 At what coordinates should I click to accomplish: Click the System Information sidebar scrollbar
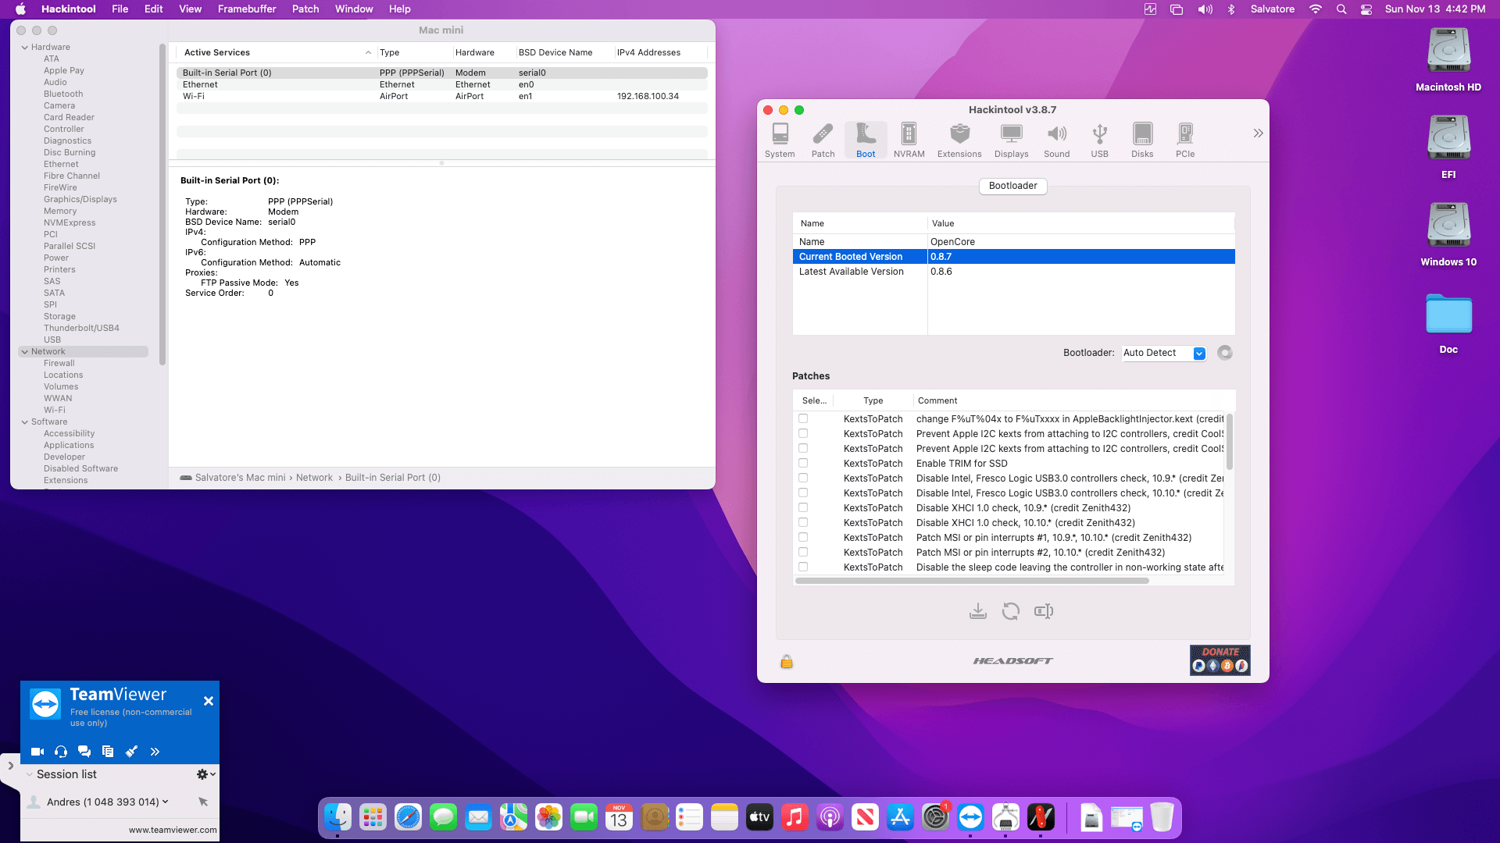(x=162, y=205)
